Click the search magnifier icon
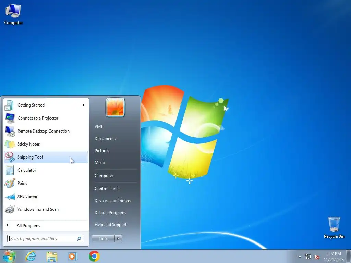The width and height of the screenshot is (351, 263). [x=79, y=239]
